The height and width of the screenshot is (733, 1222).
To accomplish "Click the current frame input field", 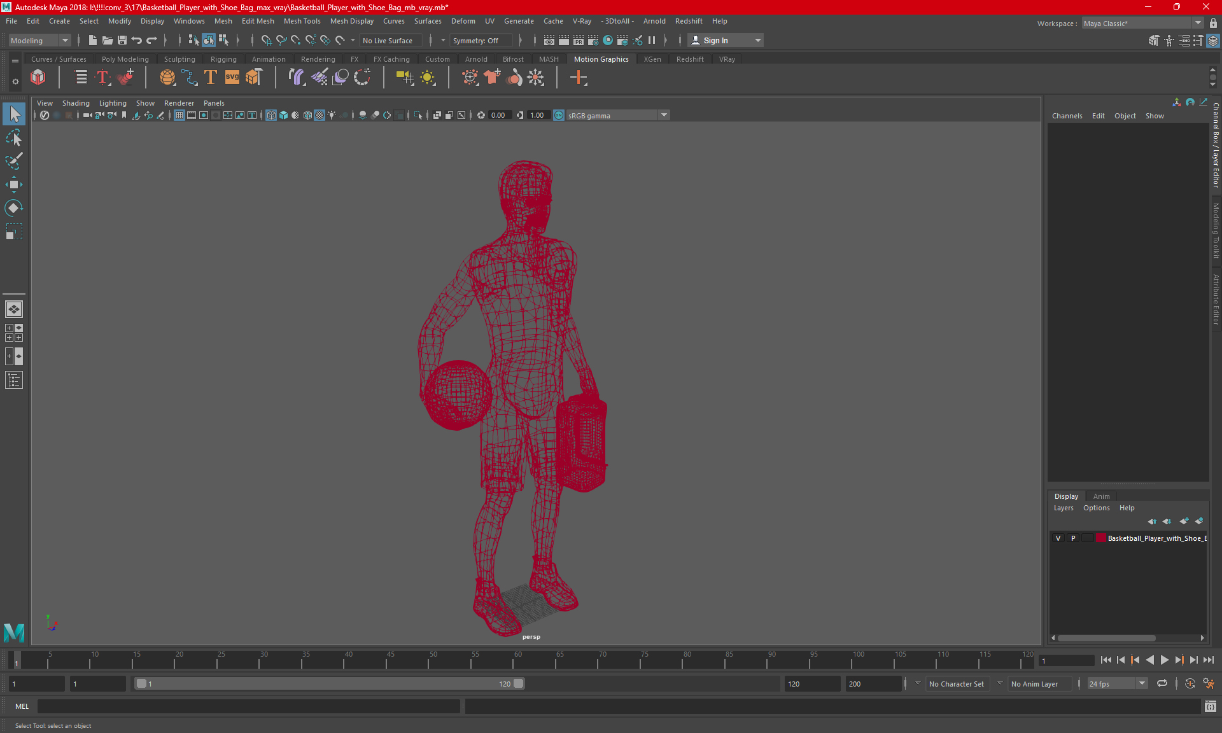I will pos(1066,660).
